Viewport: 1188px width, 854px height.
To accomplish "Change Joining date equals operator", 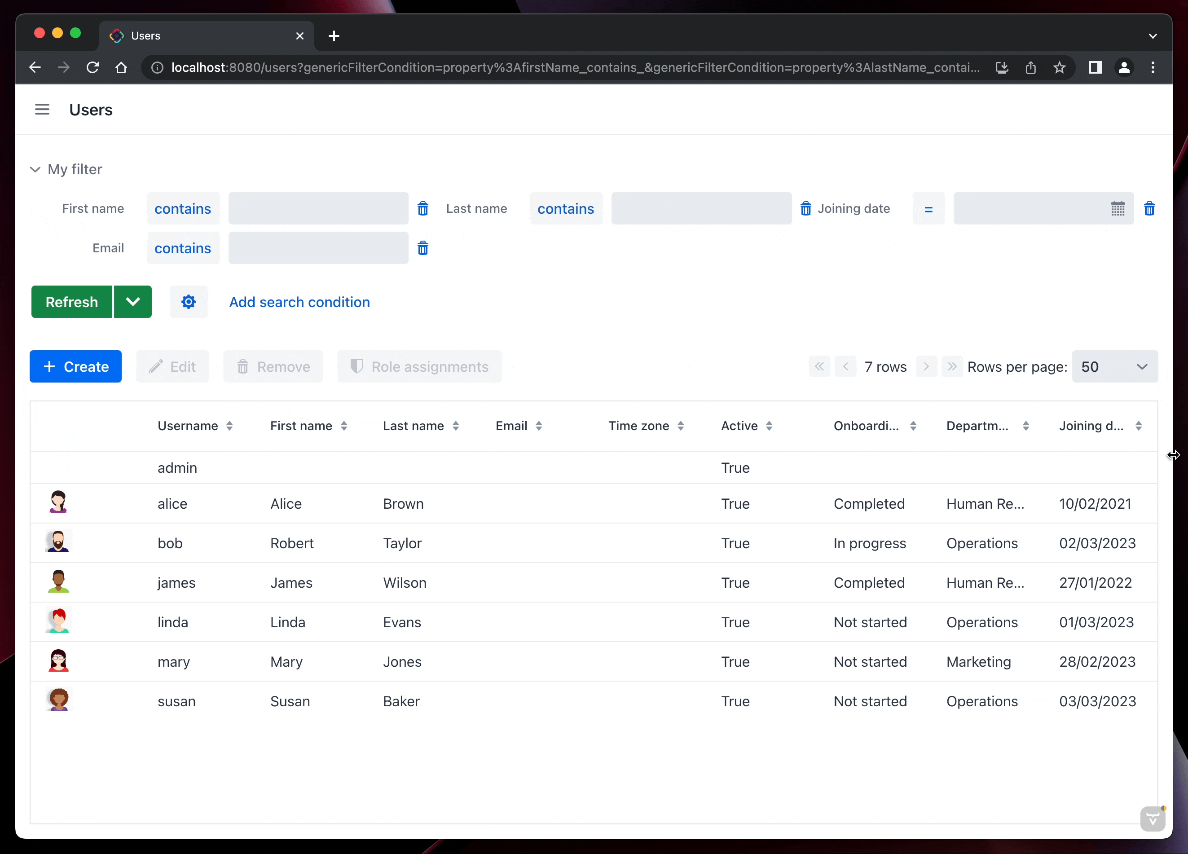I will coord(928,208).
